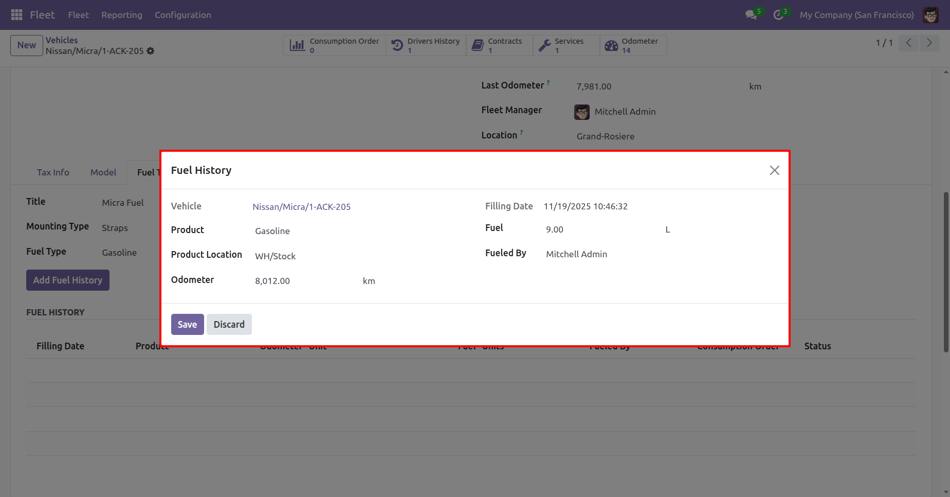Viewport: 950px width, 497px height.
Task: Click the odometer unit km in dialog
Action: [369, 281]
